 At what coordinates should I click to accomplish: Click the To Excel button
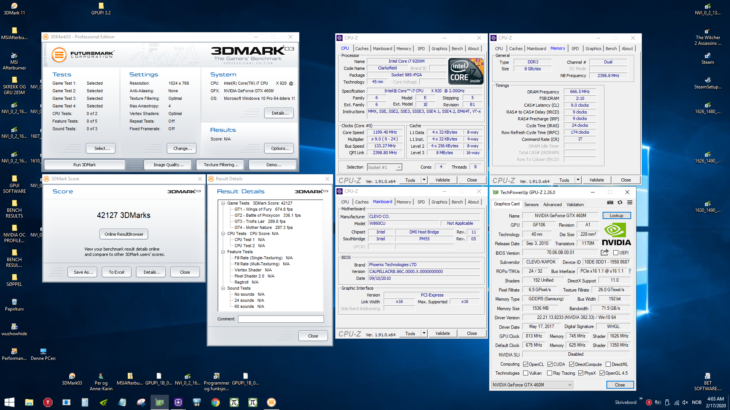tap(116, 272)
